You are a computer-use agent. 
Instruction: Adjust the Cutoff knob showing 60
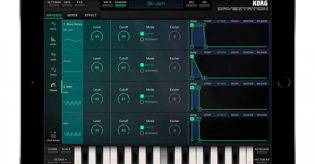(x=124, y=68)
